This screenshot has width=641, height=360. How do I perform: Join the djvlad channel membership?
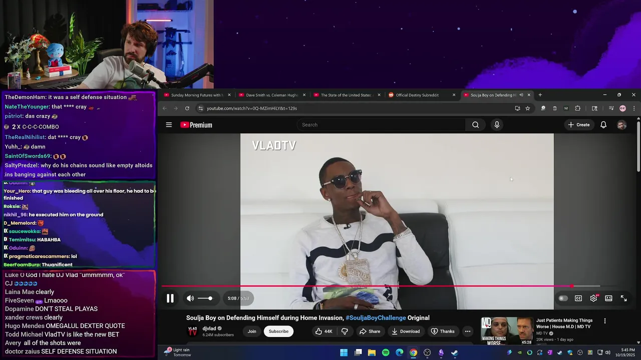pyautogui.click(x=252, y=331)
